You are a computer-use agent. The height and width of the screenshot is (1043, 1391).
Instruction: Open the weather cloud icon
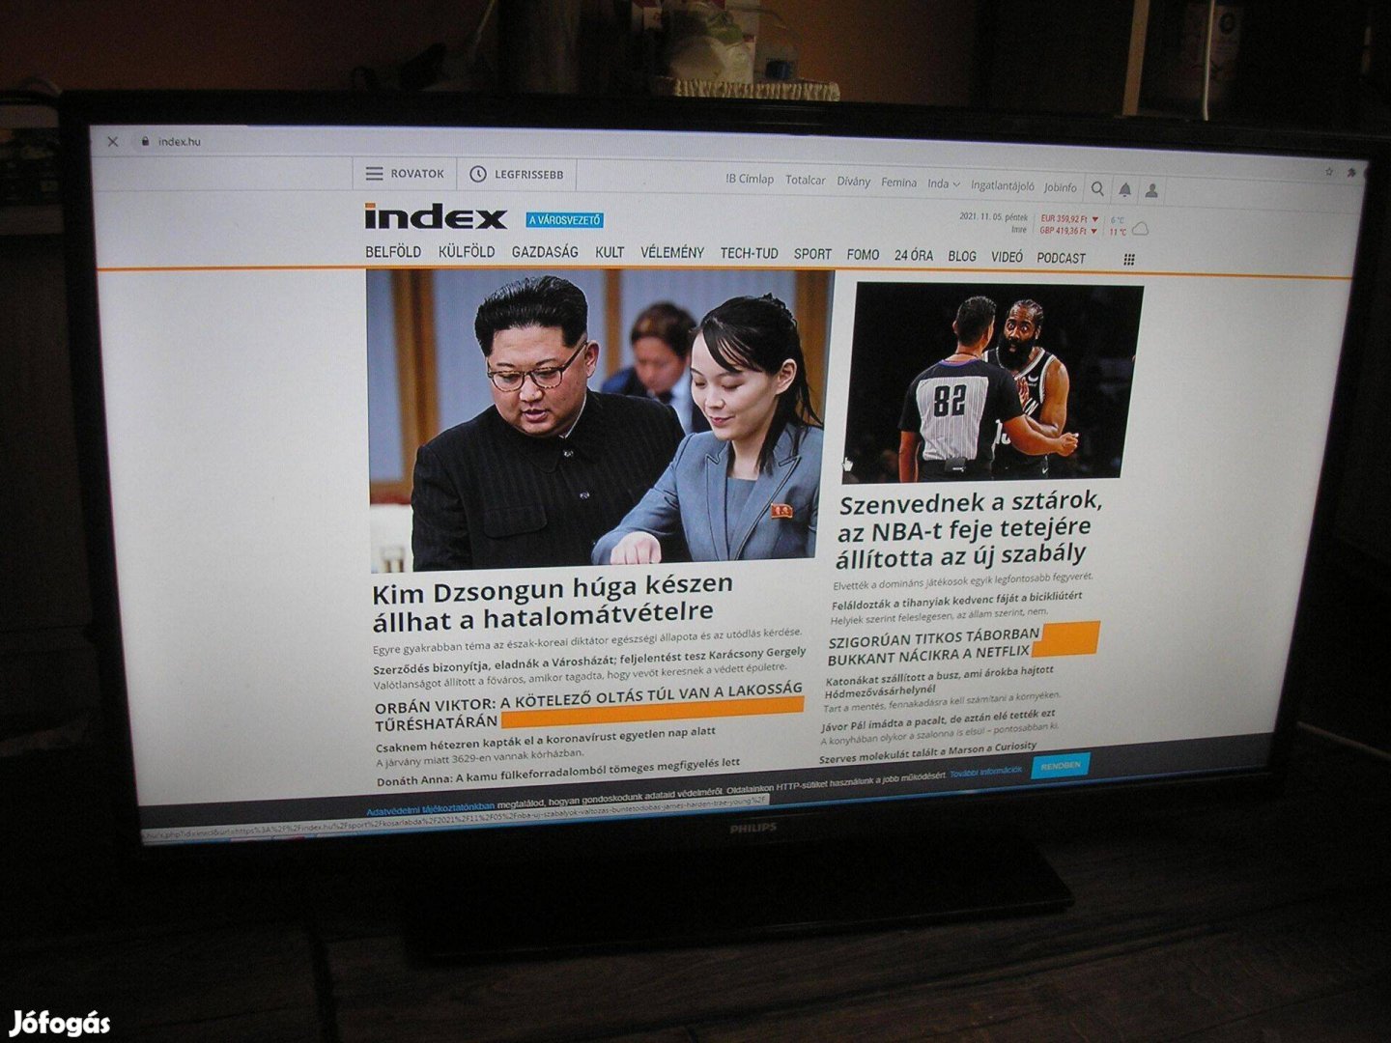pyautogui.click(x=1140, y=229)
